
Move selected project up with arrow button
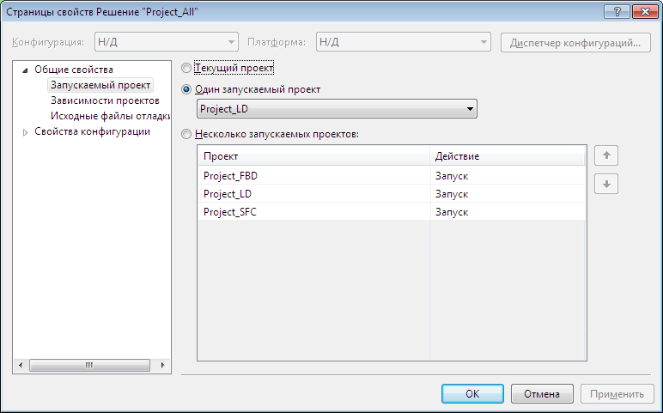click(606, 155)
